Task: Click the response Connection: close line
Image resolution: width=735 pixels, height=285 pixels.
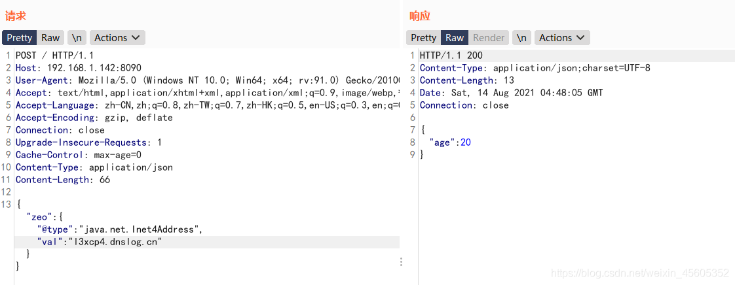Action: pyautogui.click(x=464, y=105)
